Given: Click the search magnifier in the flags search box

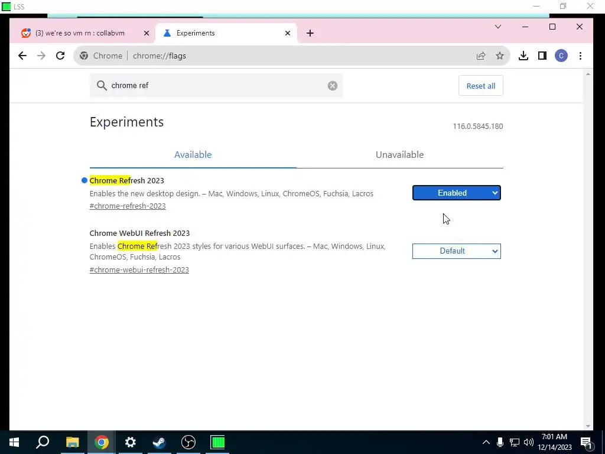Looking at the screenshot, I should (x=102, y=85).
